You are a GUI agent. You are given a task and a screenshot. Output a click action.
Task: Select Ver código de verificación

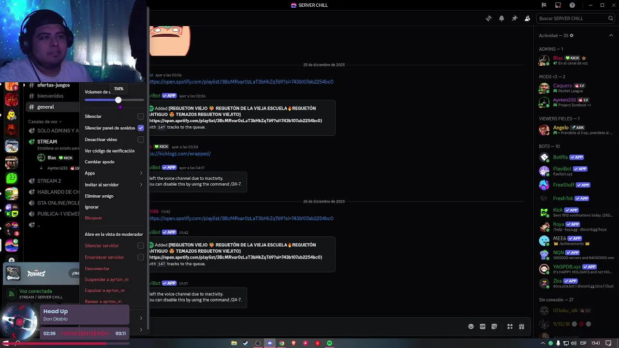(110, 151)
